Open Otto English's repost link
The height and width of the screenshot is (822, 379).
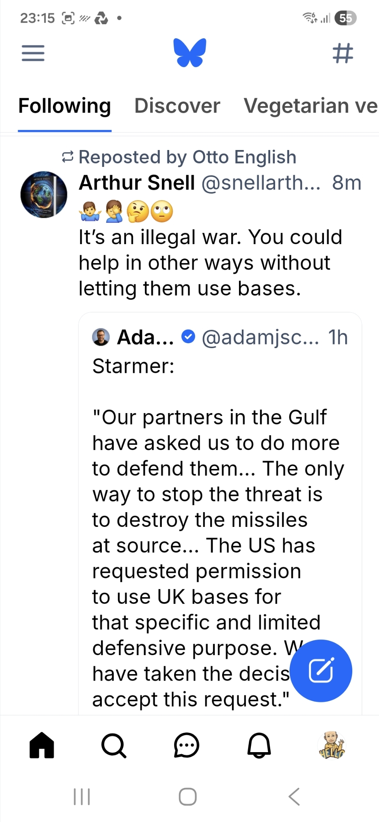(x=187, y=157)
